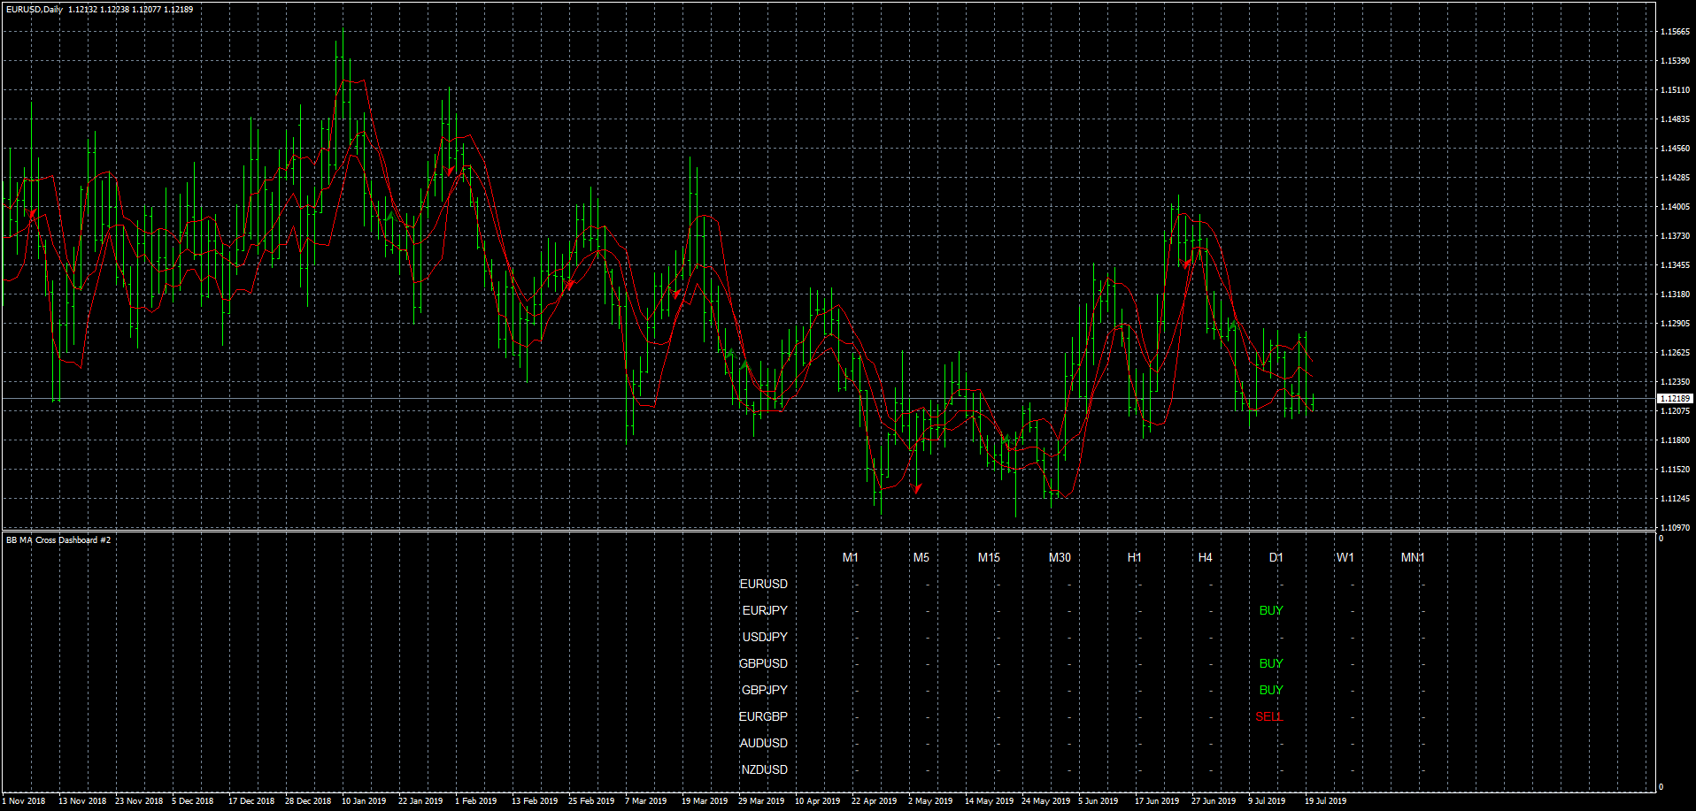Select the USDJPY symbol in the dashboard
Image resolution: width=1696 pixels, height=811 pixels.
click(765, 637)
